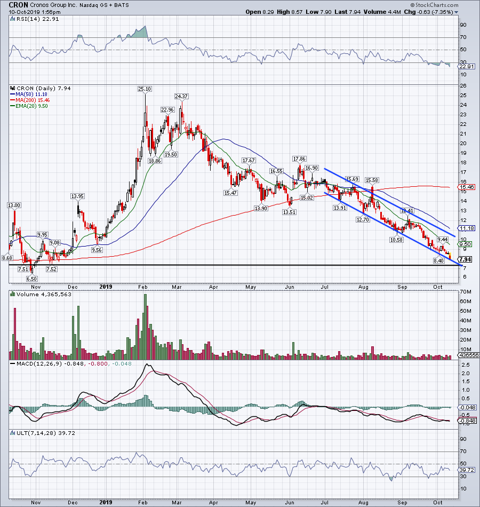
Task: Click the candlestick icon beside CRON (Daily)
Action: 13,88
